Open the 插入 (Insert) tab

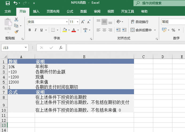(36, 12)
